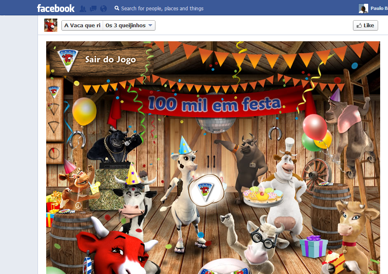This screenshot has height=274, width=388.
Task: Open the messages icon
Action: [x=93, y=8]
